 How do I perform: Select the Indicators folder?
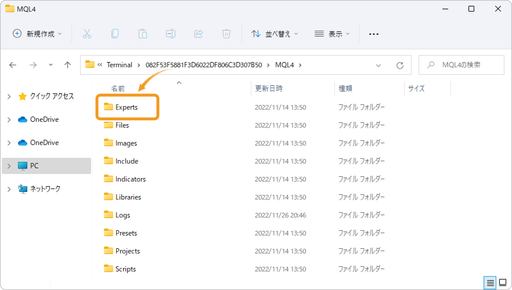pyautogui.click(x=131, y=179)
